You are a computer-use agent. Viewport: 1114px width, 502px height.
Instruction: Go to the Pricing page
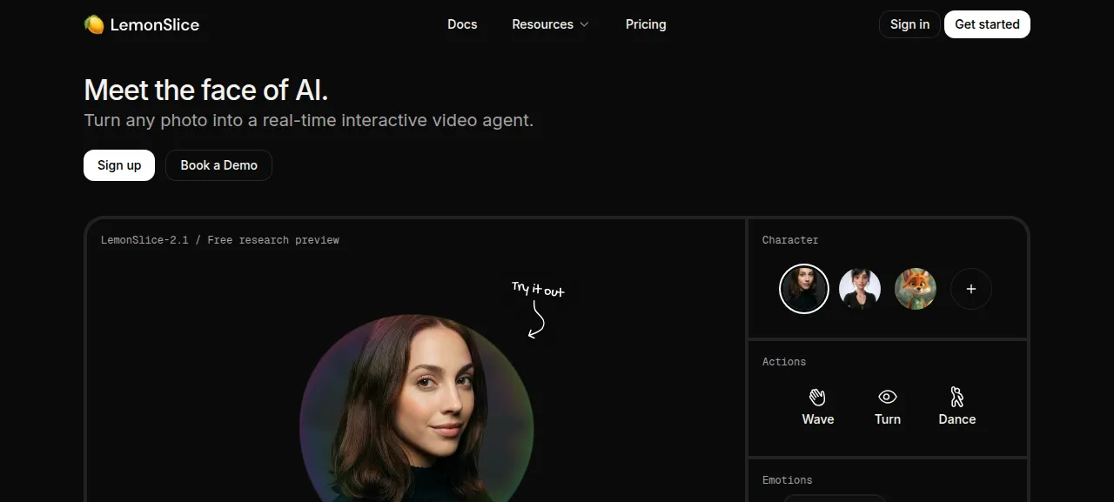(646, 24)
